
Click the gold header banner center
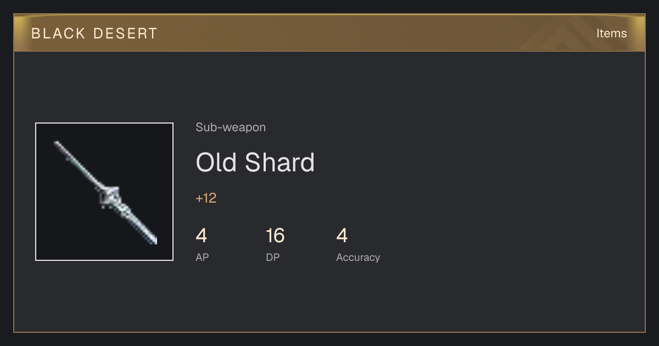[329, 33]
